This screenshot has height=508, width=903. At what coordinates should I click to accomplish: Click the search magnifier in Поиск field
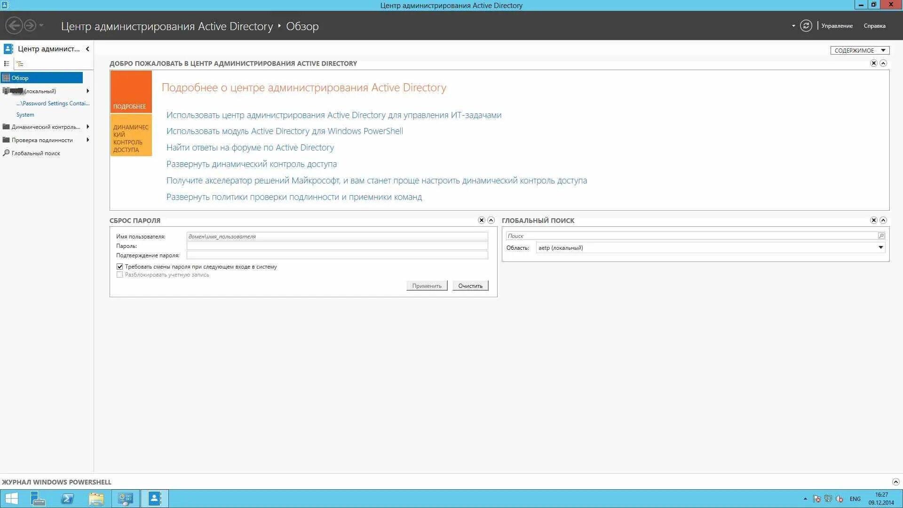pos(882,235)
